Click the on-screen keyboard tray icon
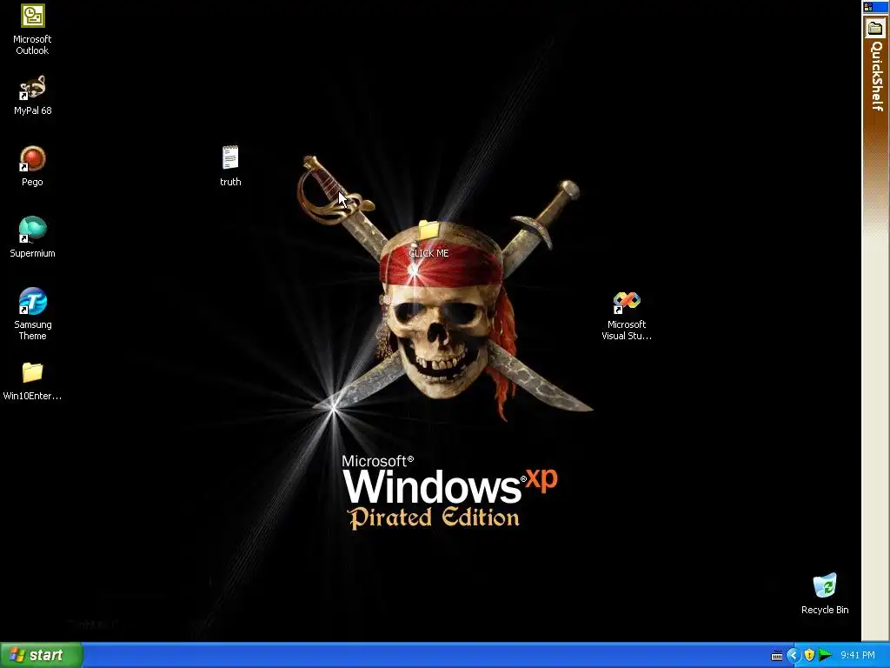Image resolution: width=890 pixels, height=668 pixels. [777, 656]
